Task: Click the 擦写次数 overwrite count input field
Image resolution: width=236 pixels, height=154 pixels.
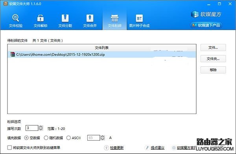Action: click(32, 128)
